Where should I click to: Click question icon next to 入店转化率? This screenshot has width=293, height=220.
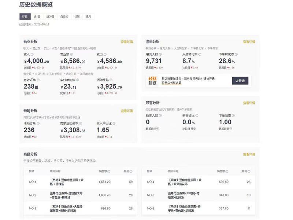pos(200,54)
